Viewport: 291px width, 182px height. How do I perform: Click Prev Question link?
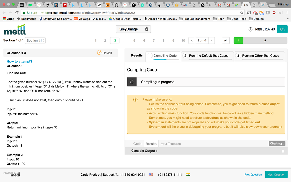click(x=253, y=175)
